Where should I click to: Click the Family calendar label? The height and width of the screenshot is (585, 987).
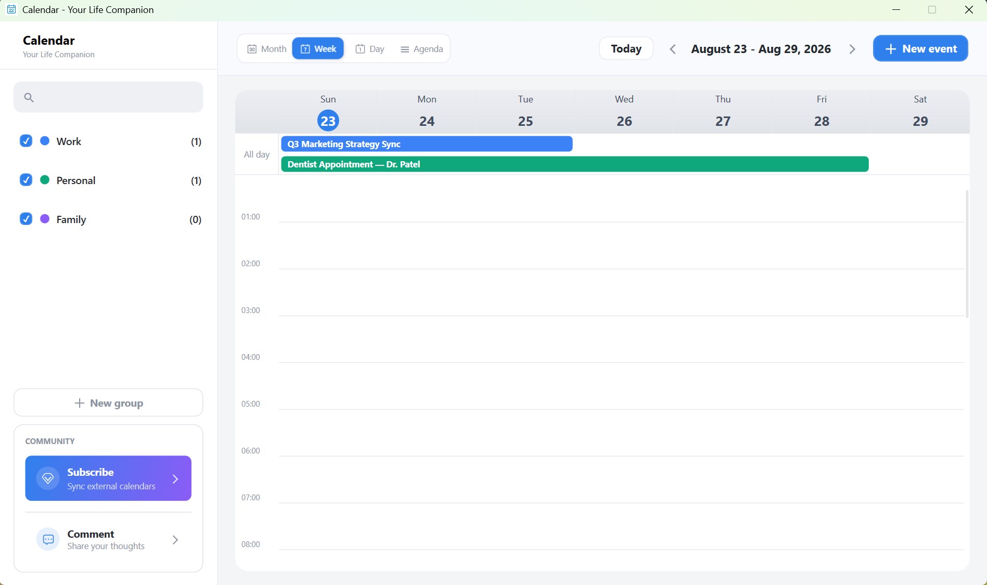(x=71, y=219)
